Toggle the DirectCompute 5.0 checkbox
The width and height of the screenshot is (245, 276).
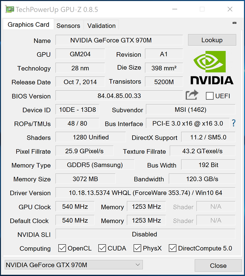(172, 248)
